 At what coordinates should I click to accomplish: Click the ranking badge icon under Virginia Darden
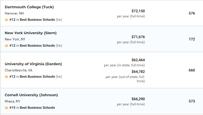coord(6,77)
